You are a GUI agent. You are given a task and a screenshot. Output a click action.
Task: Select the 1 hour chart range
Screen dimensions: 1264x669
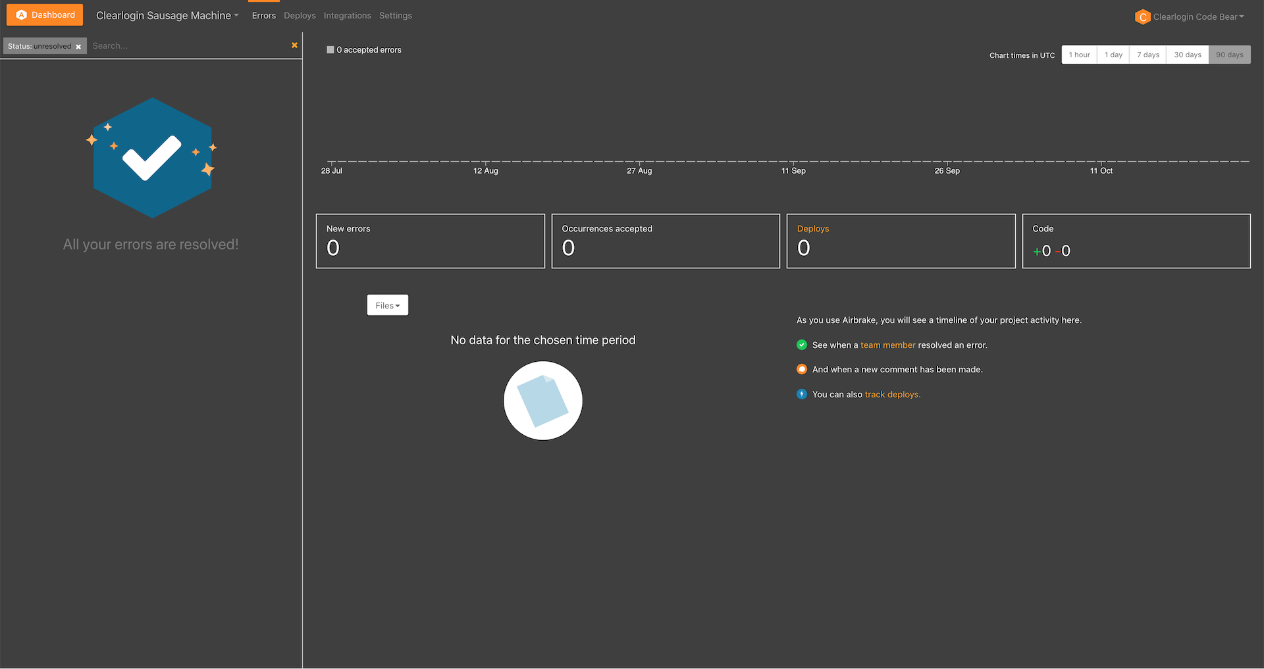[x=1079, y=55]
